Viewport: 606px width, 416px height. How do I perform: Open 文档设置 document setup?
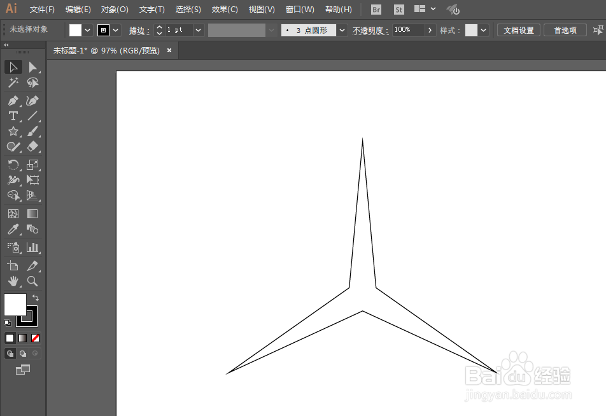(518, 29)
